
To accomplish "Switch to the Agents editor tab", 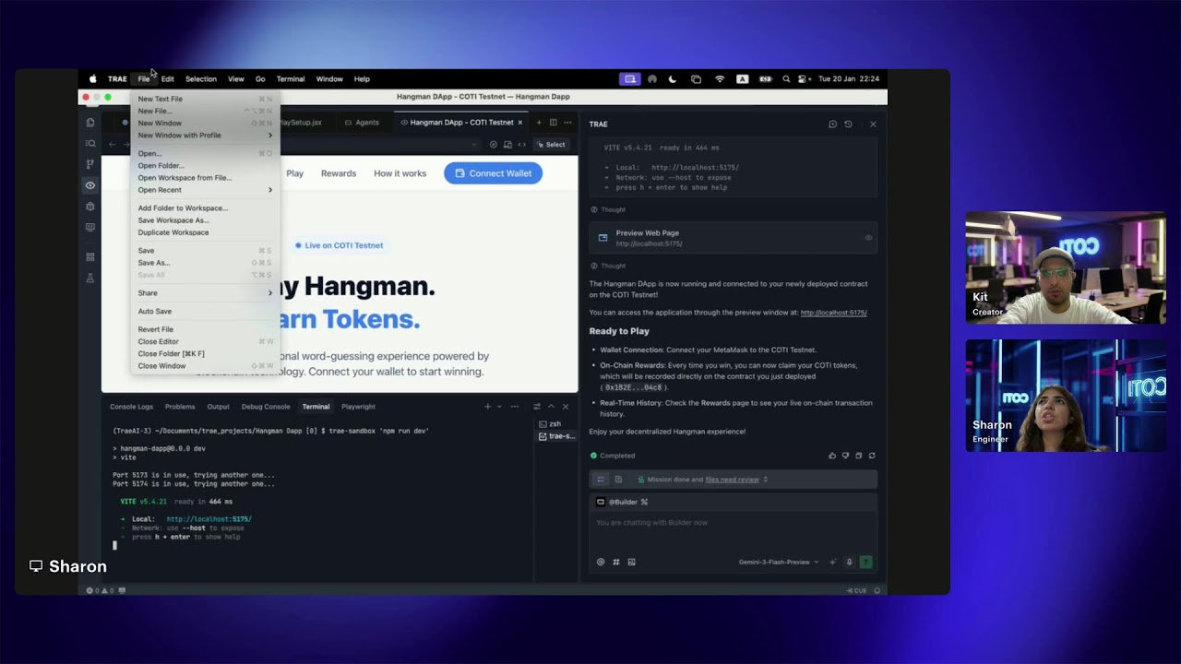I will point(362,123).
